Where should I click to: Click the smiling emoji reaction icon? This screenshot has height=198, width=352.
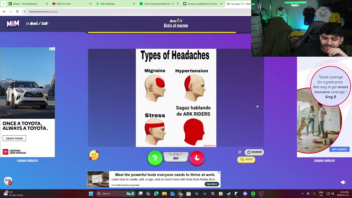pyautogui.click(x=94, y=156)
